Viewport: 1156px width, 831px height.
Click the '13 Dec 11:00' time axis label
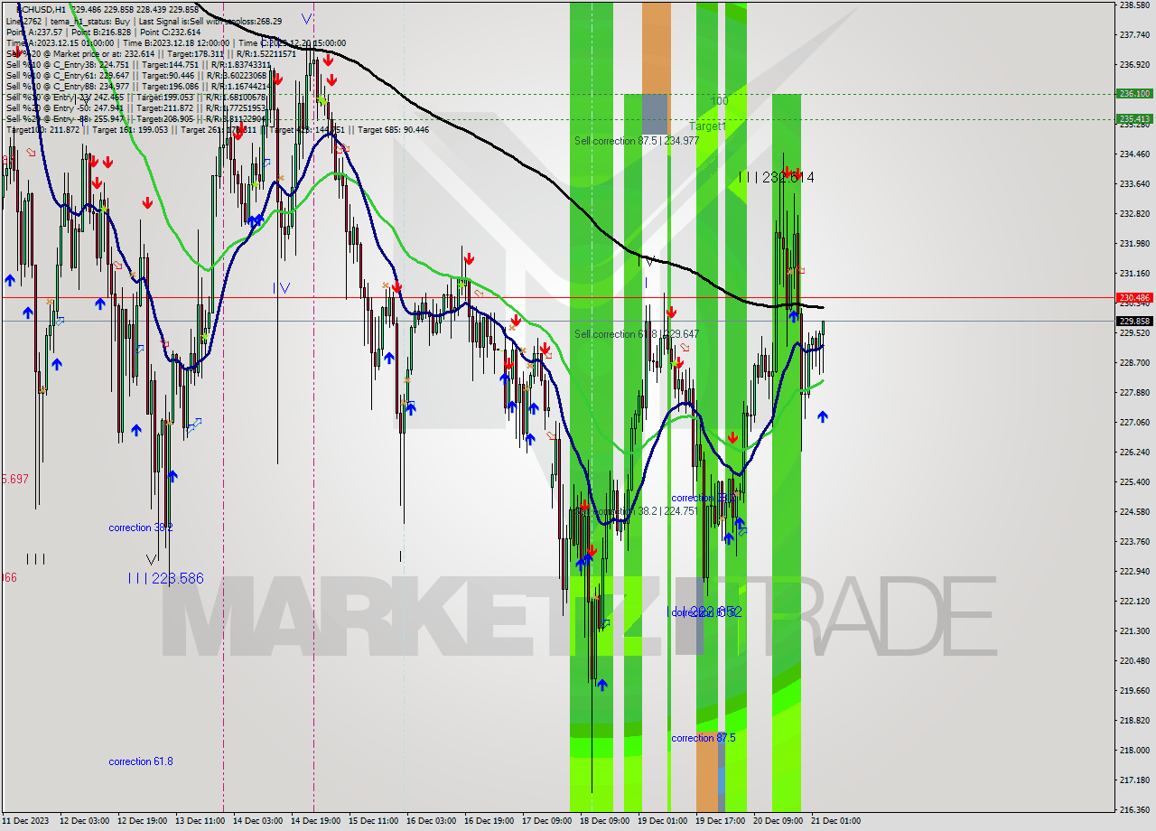click(199, 821)
